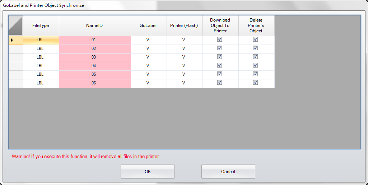Click the GoLabel column header
This screenshot has width=368, height=185.
pos(149,26)
